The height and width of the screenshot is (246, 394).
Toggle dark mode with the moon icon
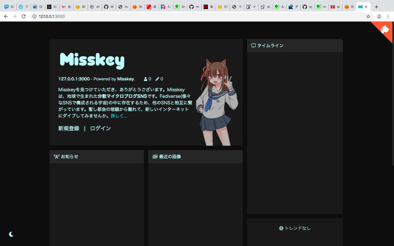[x=11, y=234]
